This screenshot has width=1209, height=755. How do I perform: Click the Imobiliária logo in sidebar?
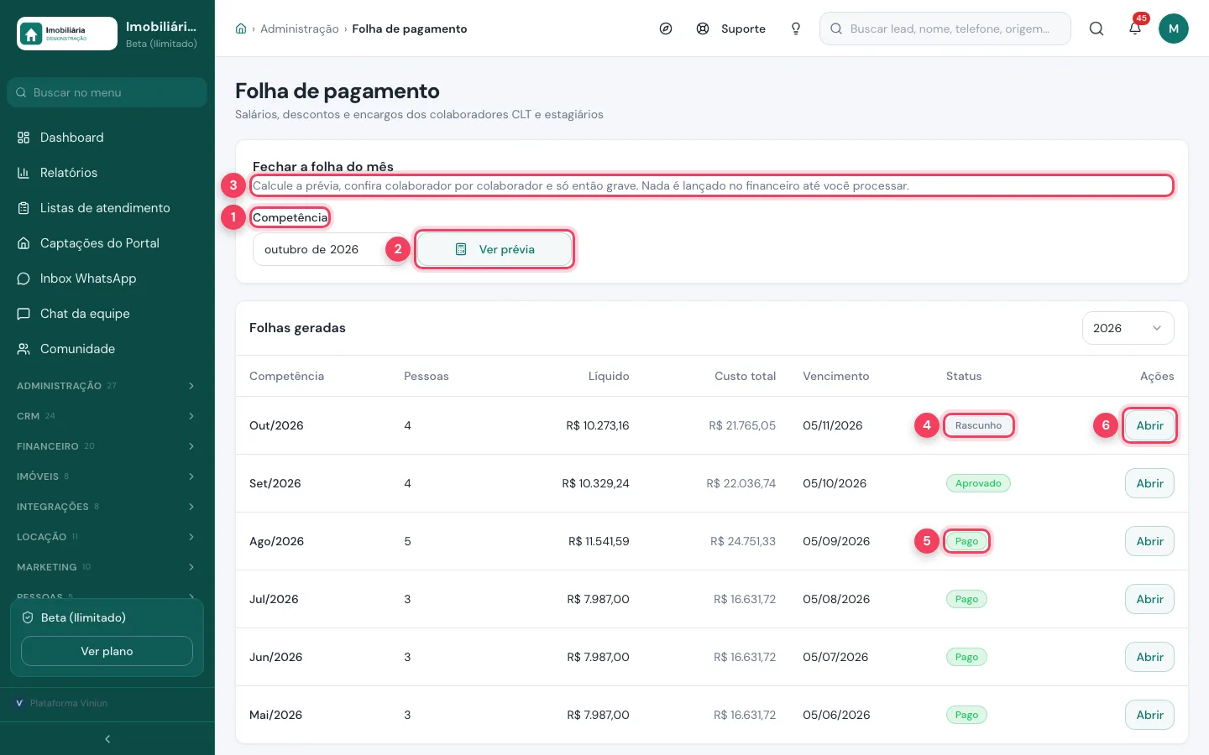(67, 34)
